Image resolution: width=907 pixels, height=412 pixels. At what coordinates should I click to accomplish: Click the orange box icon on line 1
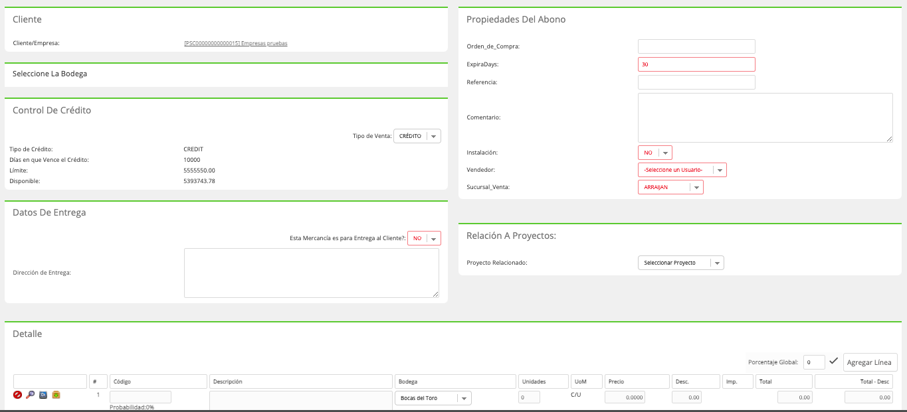(x=56, y=395)
